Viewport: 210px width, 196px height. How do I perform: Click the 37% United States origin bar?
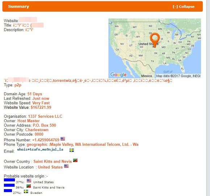9,180
